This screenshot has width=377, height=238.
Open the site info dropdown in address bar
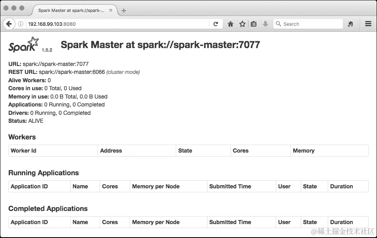point(20,23)
